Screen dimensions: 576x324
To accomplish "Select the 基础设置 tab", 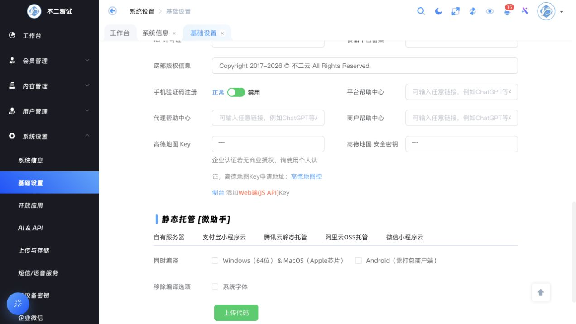I will point(203,33).
